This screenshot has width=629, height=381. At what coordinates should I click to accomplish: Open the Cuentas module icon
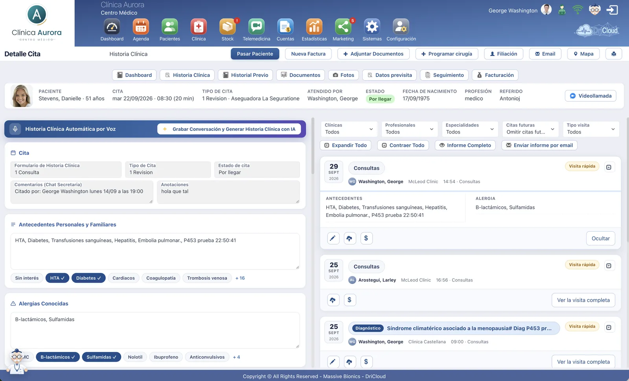pyautogui.click(x=285, y=27)
